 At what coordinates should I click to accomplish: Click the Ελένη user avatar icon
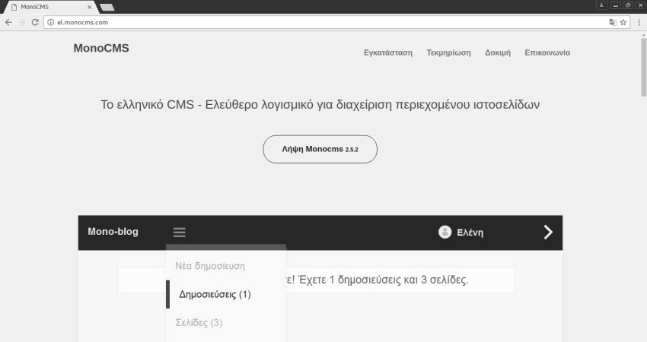pos(445,233)
